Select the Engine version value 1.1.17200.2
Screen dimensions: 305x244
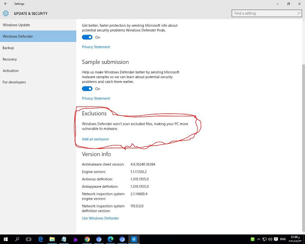[139, 172]
